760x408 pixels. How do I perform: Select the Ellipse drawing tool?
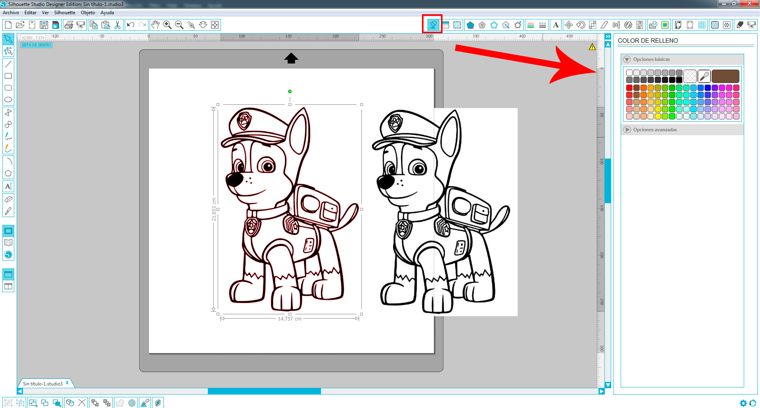8,100
